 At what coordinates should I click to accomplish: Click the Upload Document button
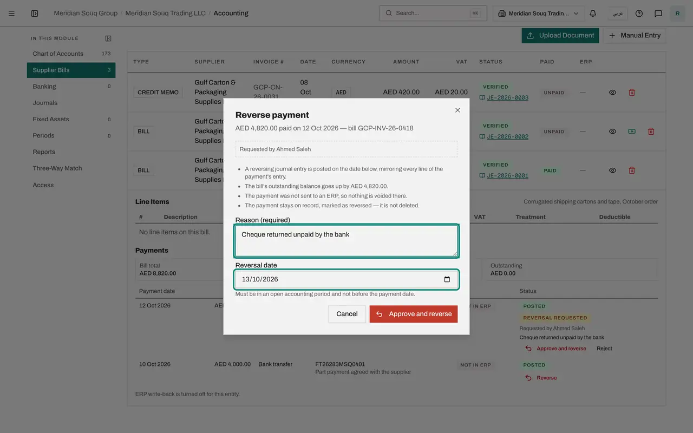tap(560, 36)
